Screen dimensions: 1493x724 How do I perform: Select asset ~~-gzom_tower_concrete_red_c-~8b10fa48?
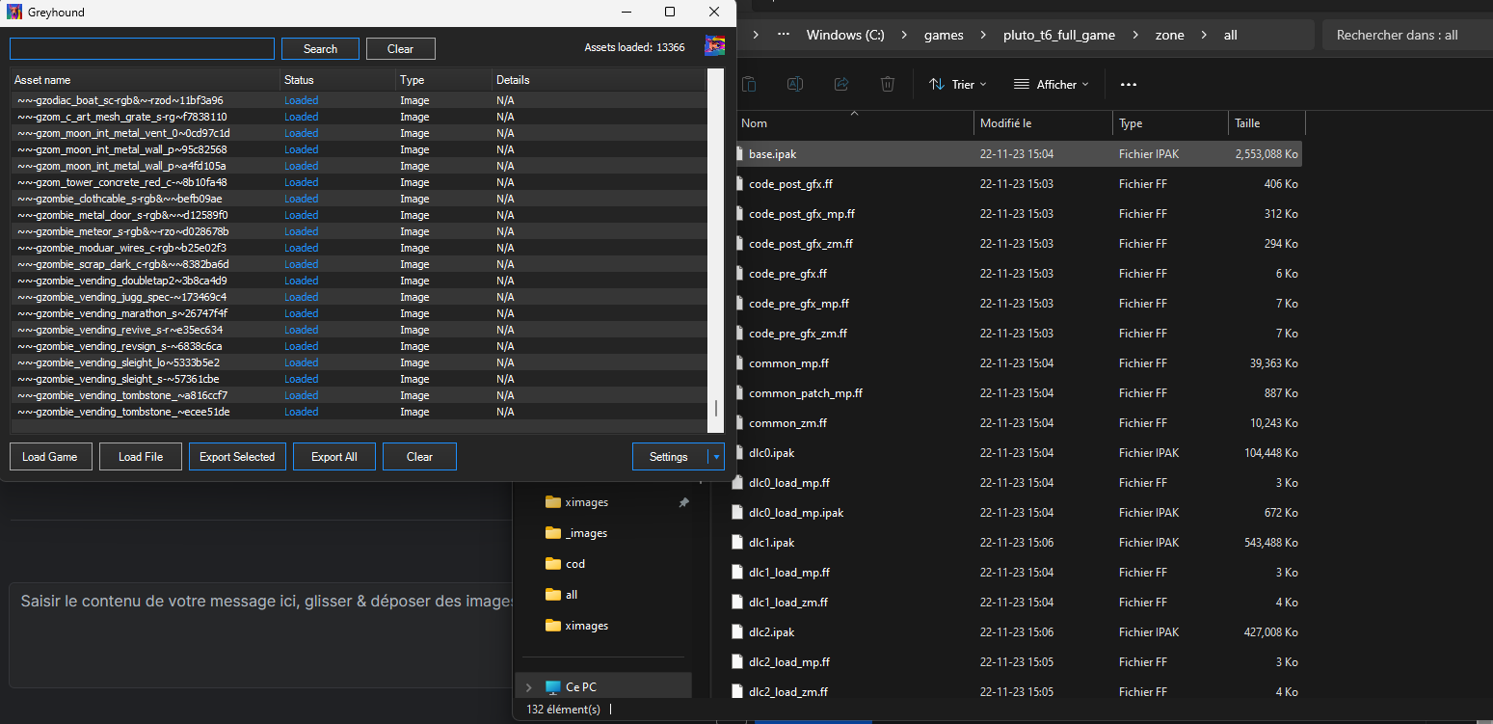tap(359, 182)
